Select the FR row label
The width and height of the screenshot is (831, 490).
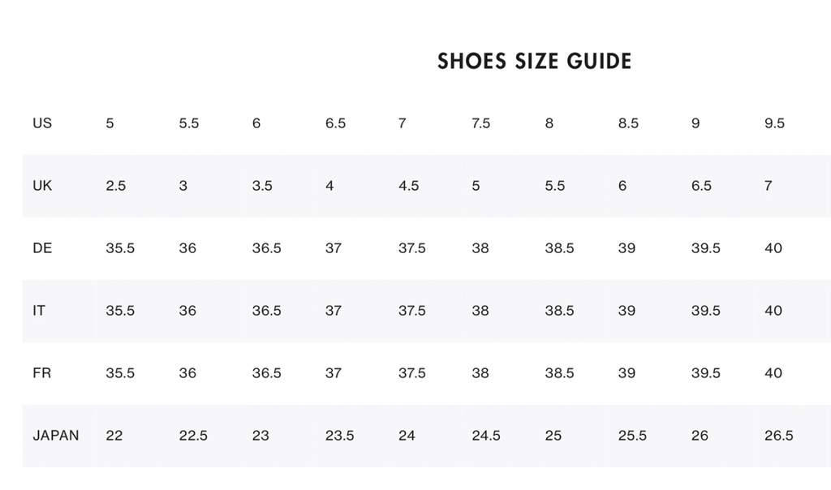click(42, 373)
